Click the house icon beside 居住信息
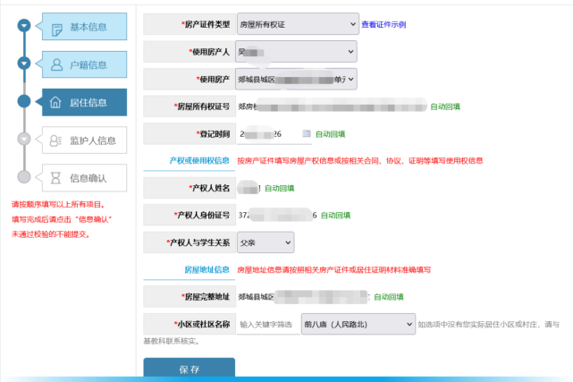The width and height of the screenshot is (573, 382). coord(55,102)
